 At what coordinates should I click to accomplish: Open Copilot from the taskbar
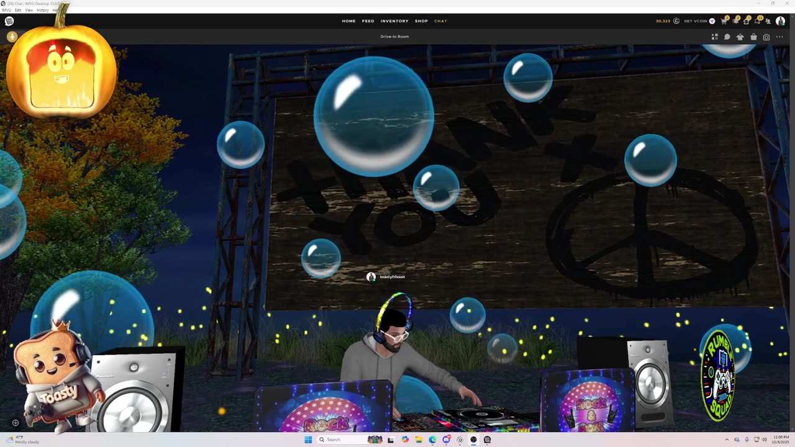(405, 440)
